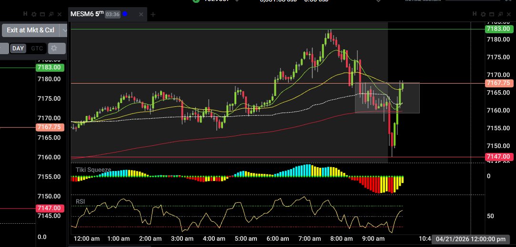
Task: Click the 7175.00 chart price axis label
Action: click(x=498, y=57)
